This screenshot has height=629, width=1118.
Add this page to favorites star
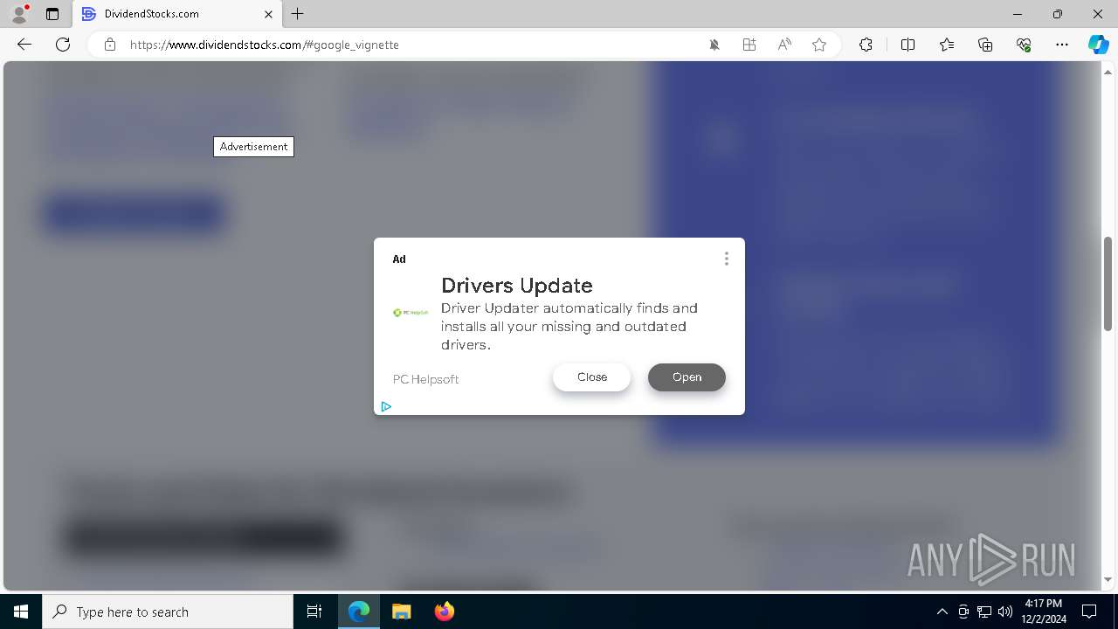tap(819, 45)
